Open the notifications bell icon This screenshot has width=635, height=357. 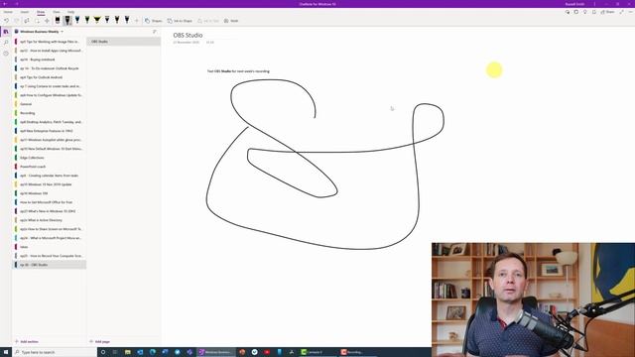tap(594, 12)
